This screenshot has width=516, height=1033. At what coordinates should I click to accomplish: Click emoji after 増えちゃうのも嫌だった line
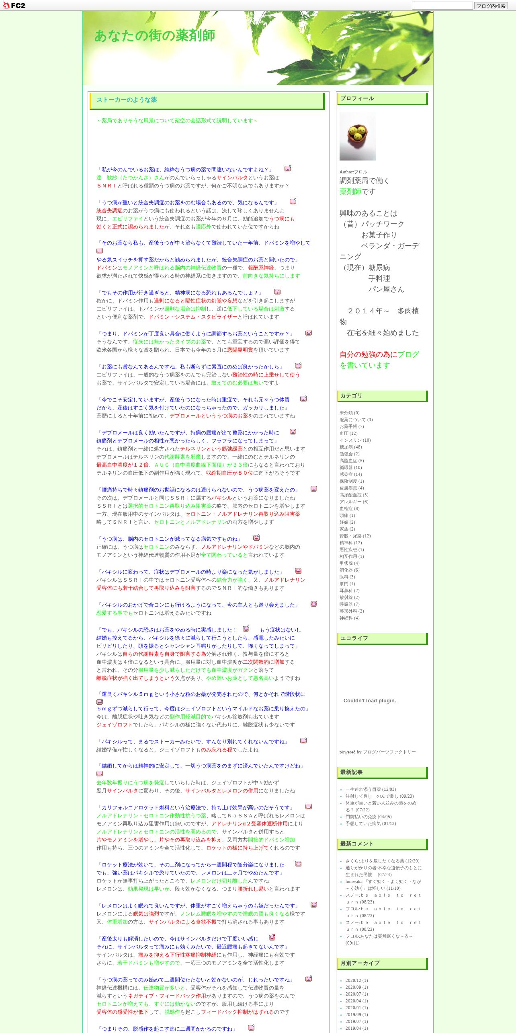tap(314, 905)
